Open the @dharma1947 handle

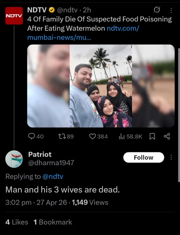51,163
